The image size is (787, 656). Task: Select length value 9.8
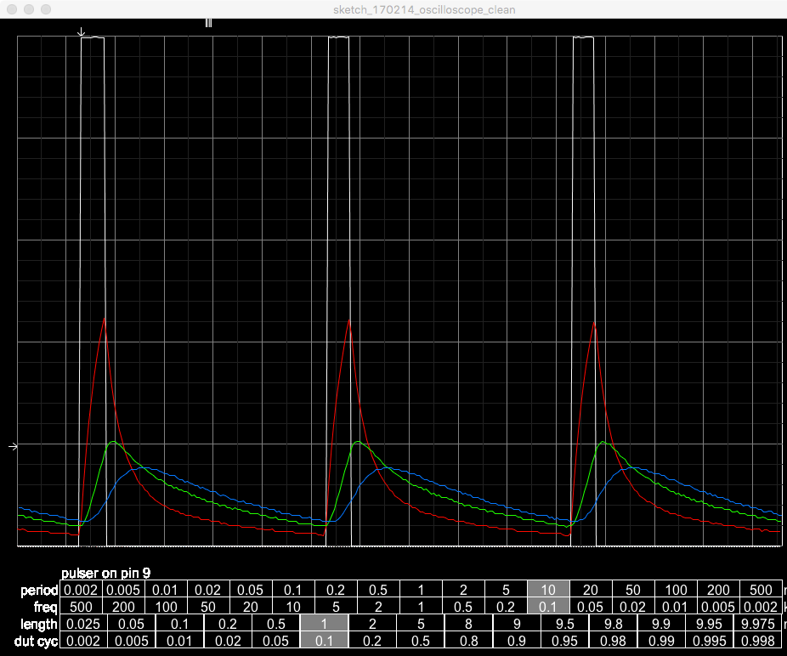614,624
